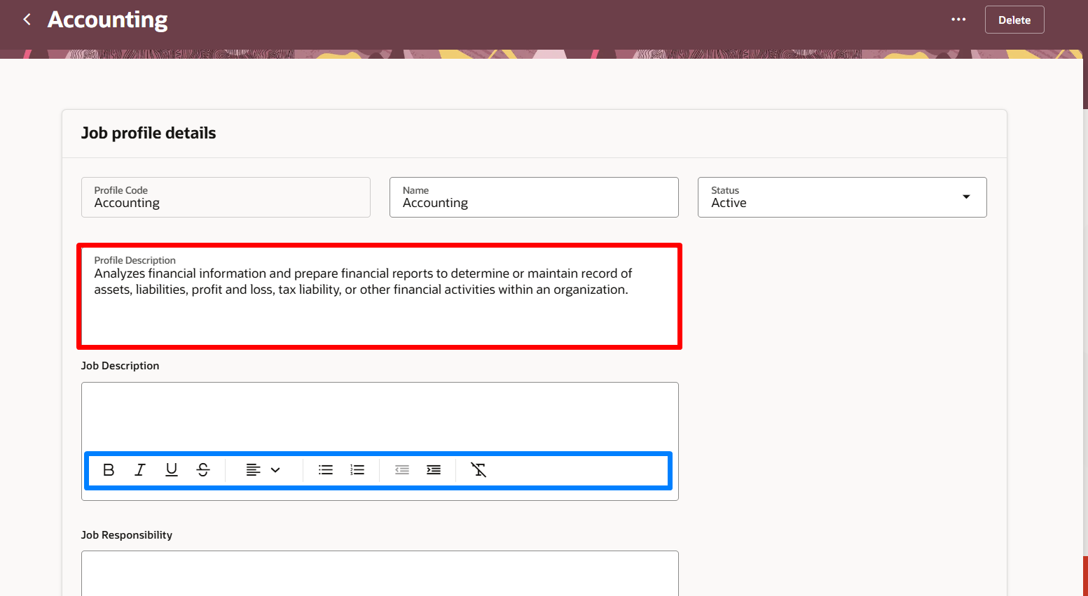
Task: Click the Job Responsibility label
Action: click(127, 535)
